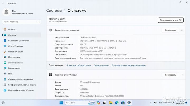This screenshot has height=106, width=190.
Task: Open the volume speaker tray icon
Action: (x=169, y=103)
